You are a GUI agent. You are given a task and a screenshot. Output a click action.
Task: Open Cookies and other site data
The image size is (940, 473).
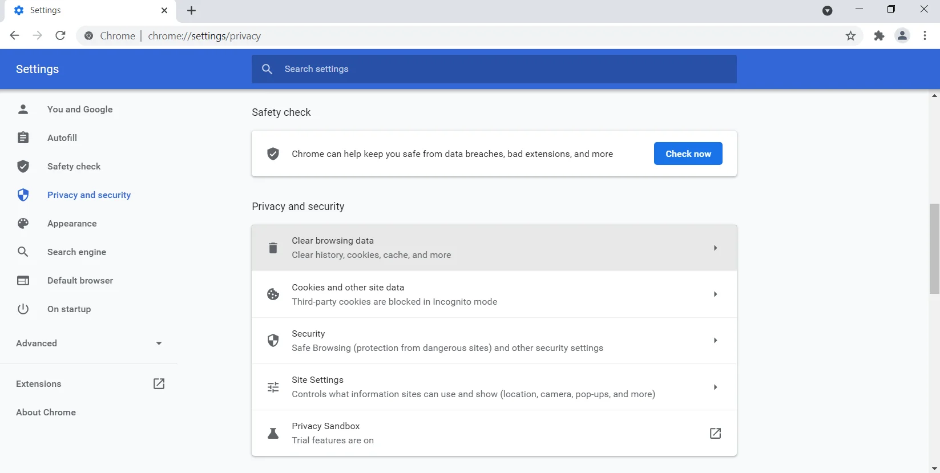pyautogui.click(x=494, y=294)
